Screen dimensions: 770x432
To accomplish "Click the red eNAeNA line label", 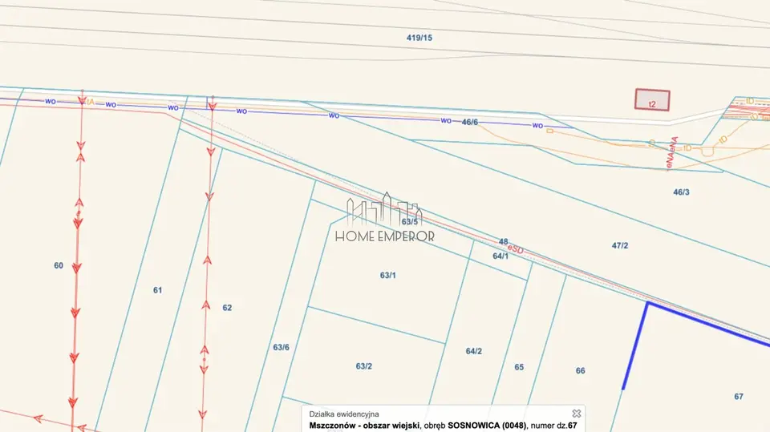I will coord(672,153).
